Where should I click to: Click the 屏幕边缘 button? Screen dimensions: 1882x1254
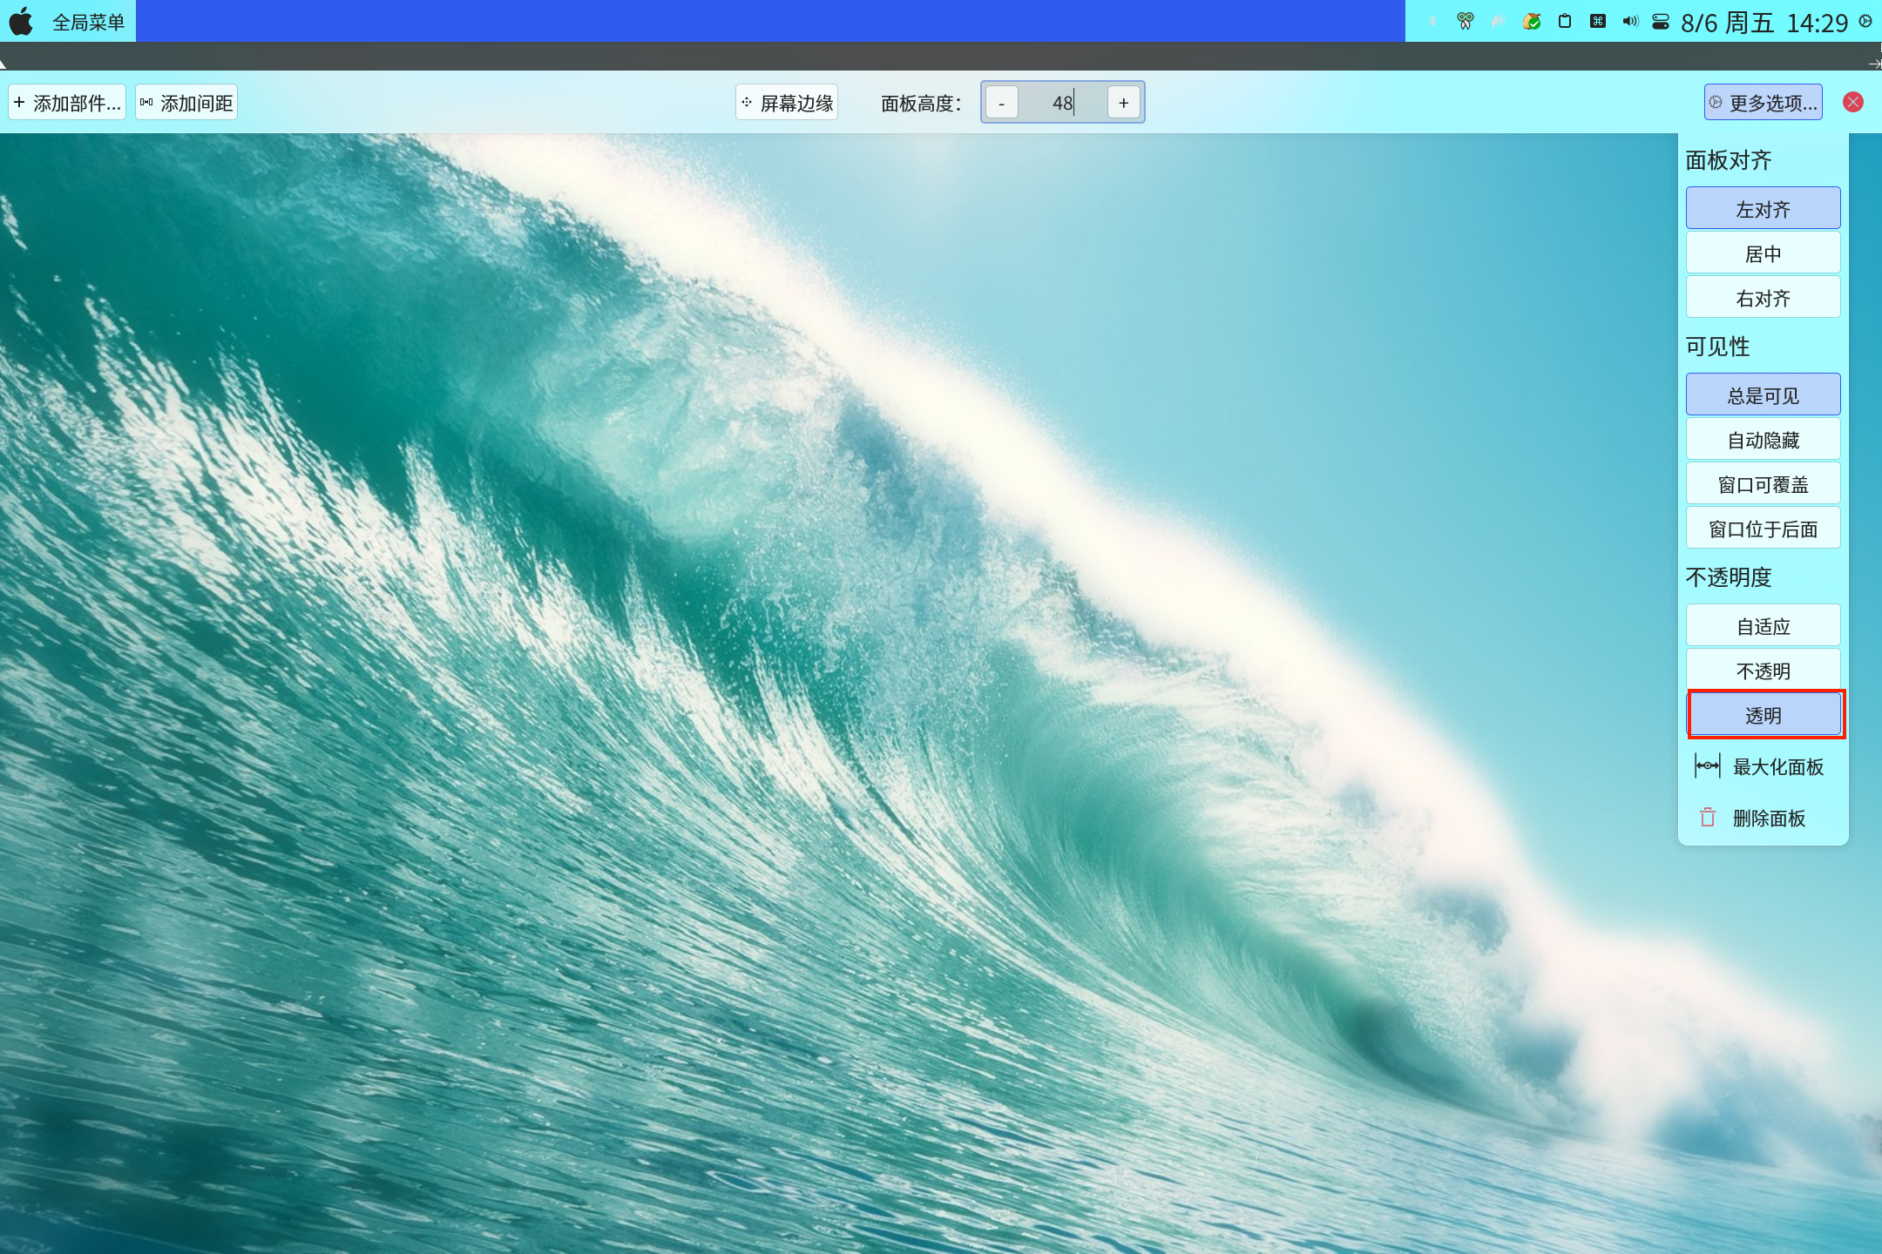click(x=787, y=103)
